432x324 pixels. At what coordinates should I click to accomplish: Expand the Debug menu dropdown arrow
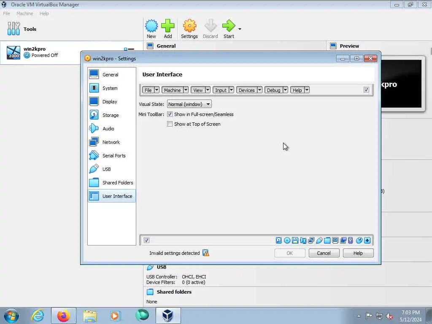[x=286, y=90]
